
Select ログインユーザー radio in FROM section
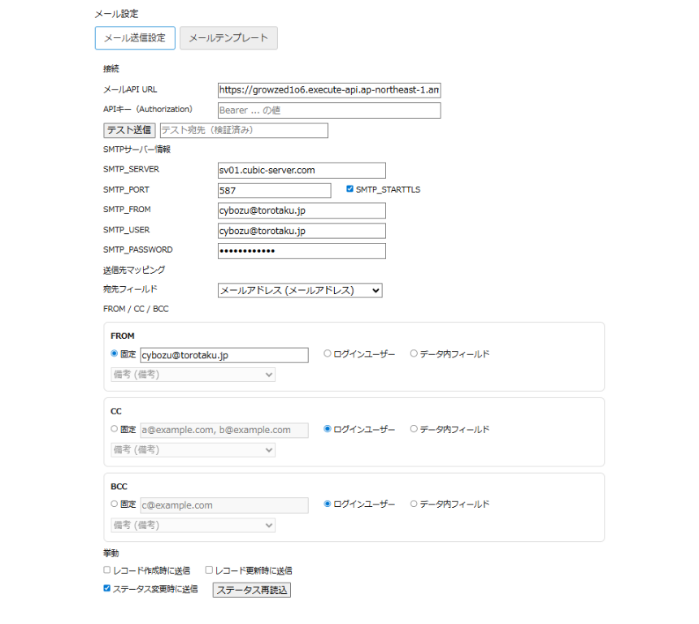(328, 353)
